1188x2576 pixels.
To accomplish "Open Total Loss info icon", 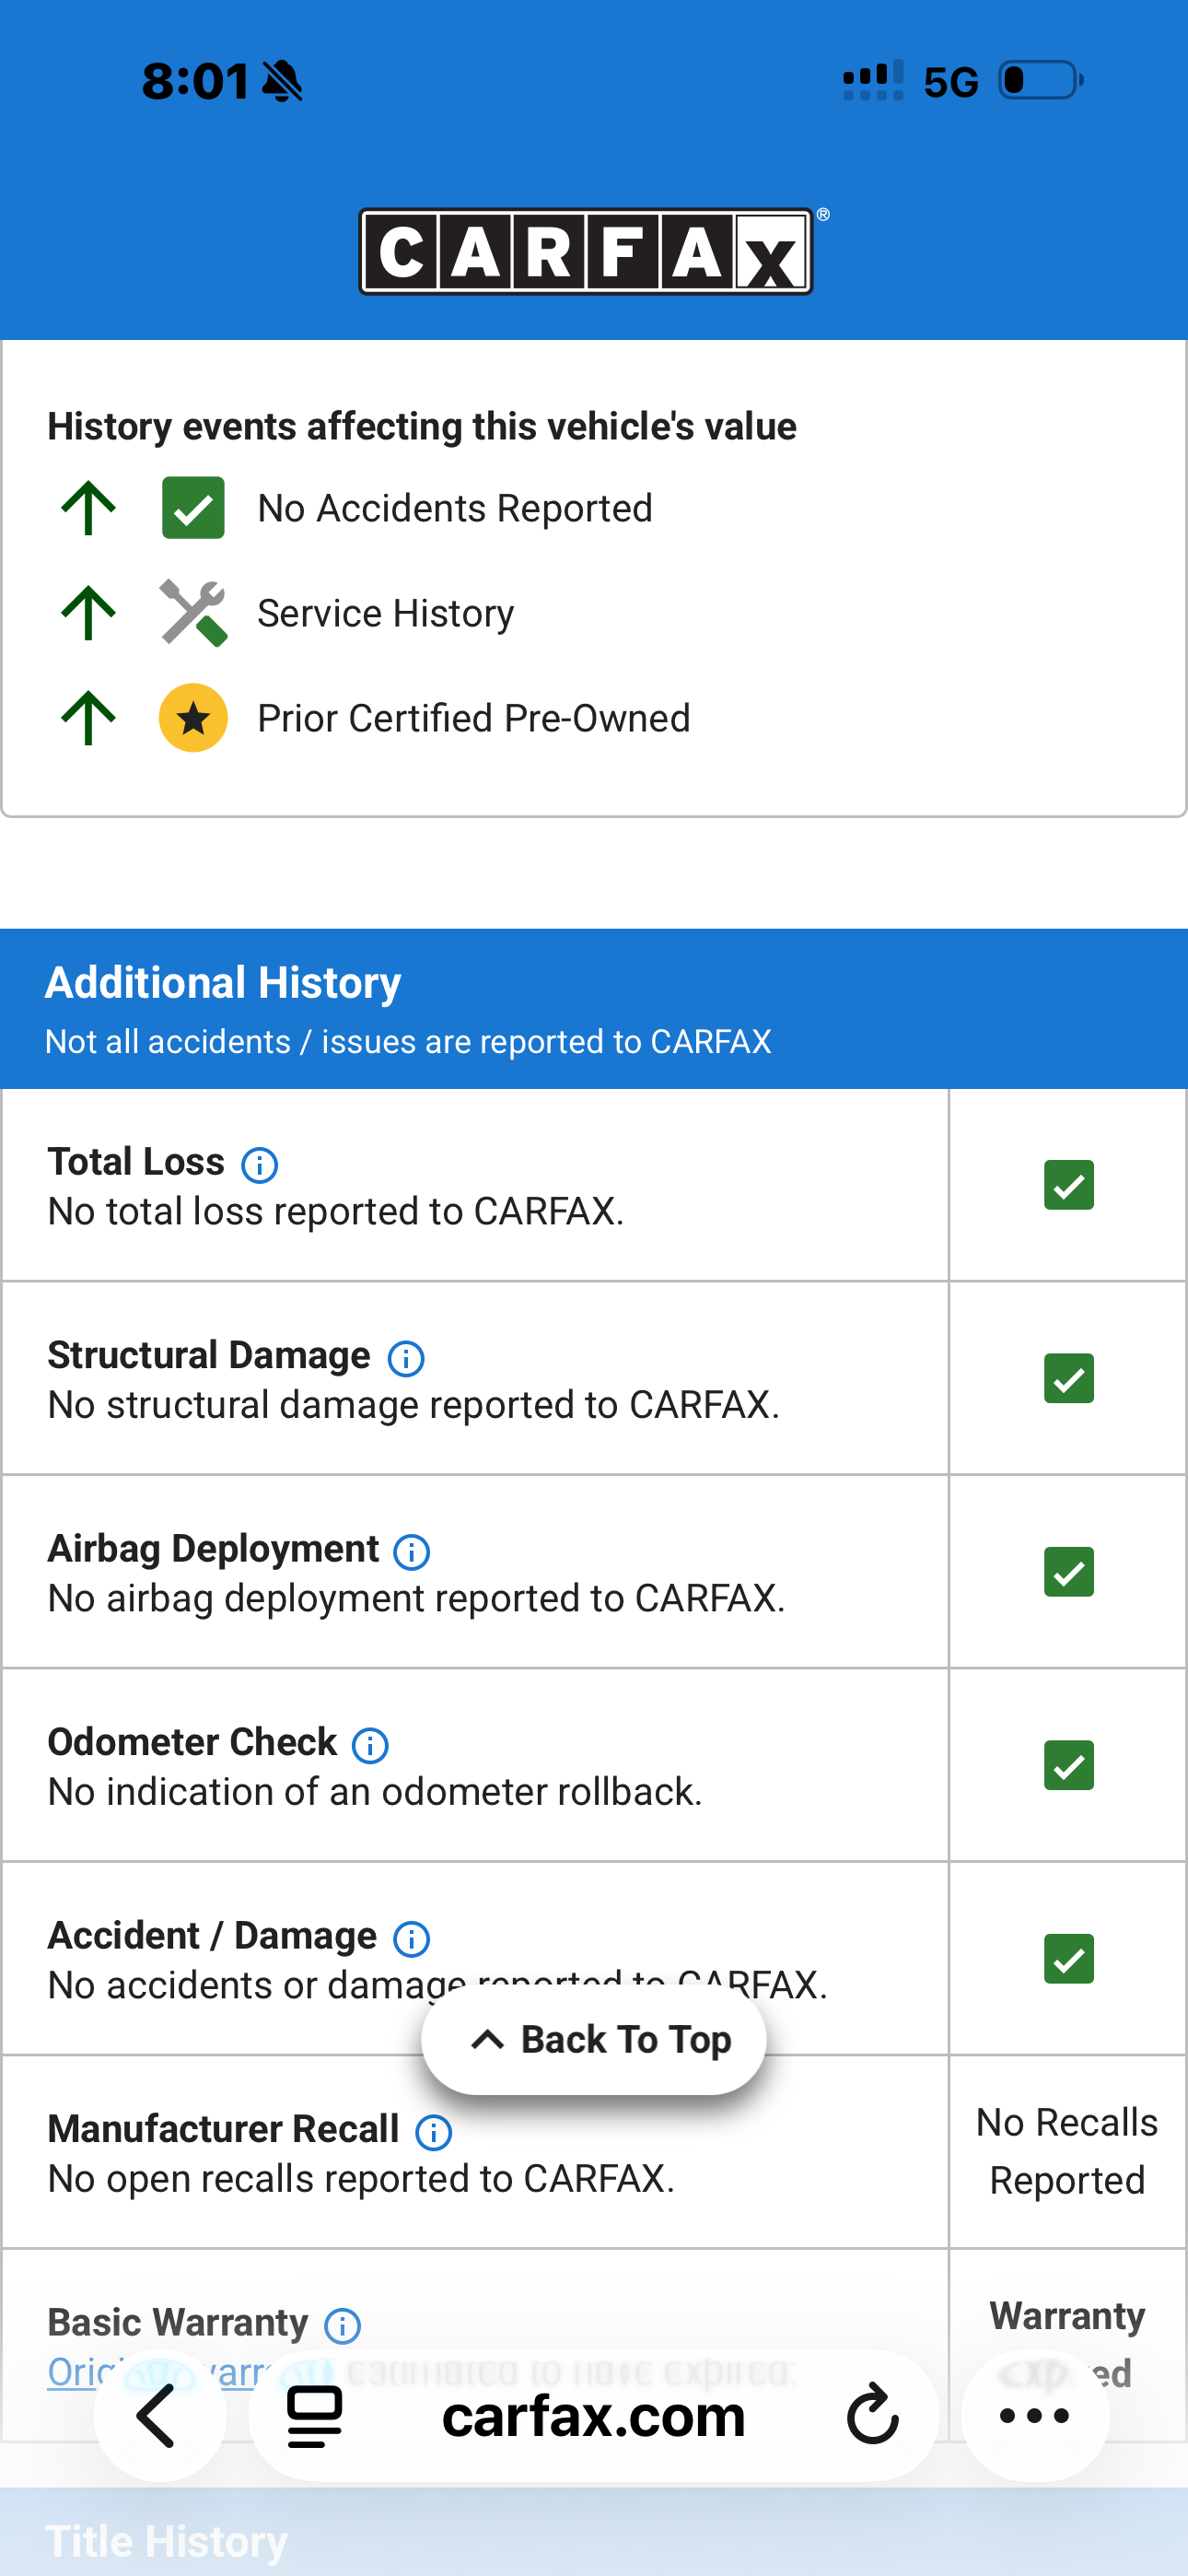I will point(260,1164).
